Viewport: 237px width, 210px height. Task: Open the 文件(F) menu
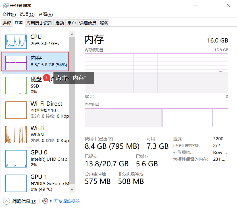pyautogui.click(x=9, y=14)
